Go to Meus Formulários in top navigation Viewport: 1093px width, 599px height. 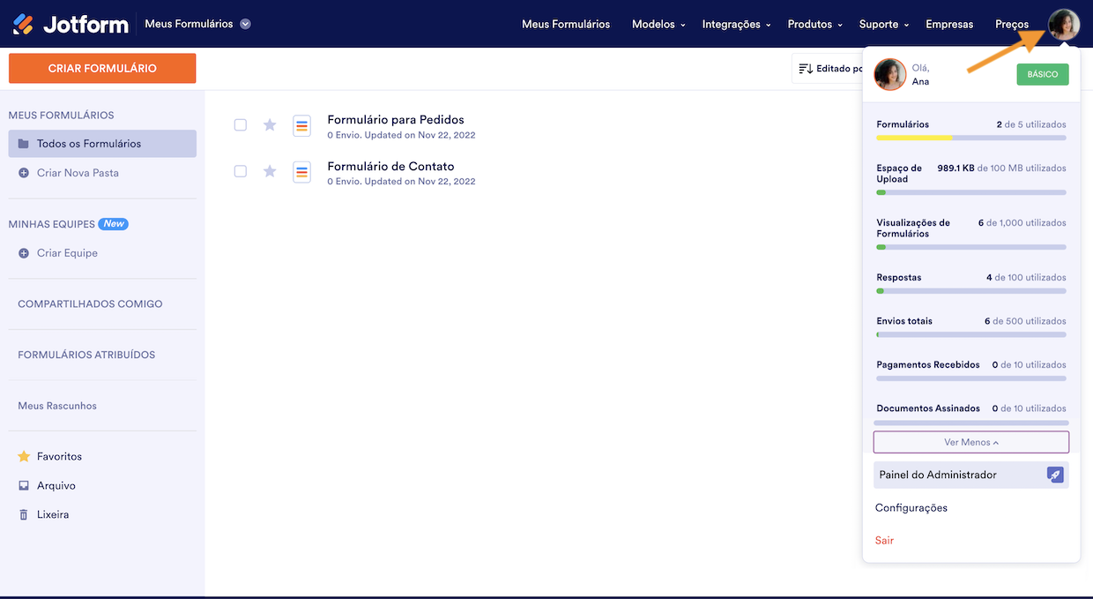click(566, 24)
